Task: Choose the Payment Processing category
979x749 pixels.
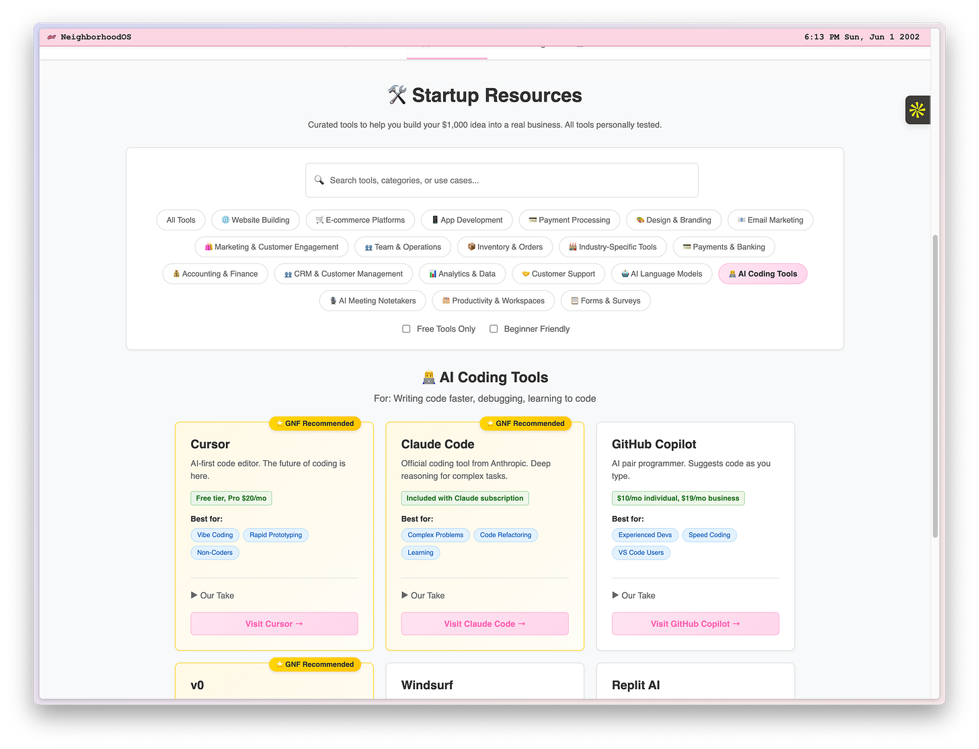Action: coord(570,220)
